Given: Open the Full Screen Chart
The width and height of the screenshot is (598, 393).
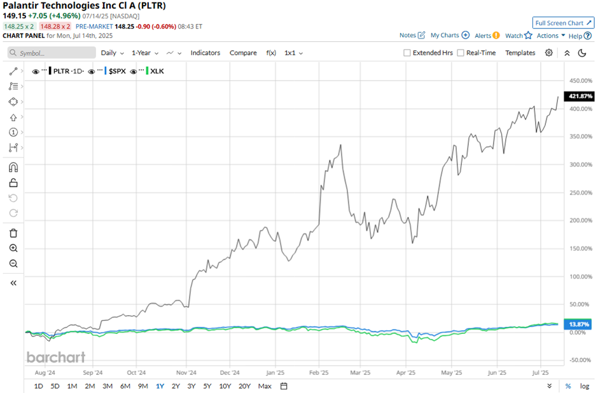Looking at the screenshot, I should [x=563, y=23].
